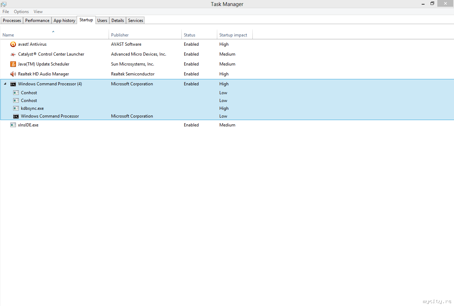
Task: Switch to the Services tab
Action: [x=135, y=21]
